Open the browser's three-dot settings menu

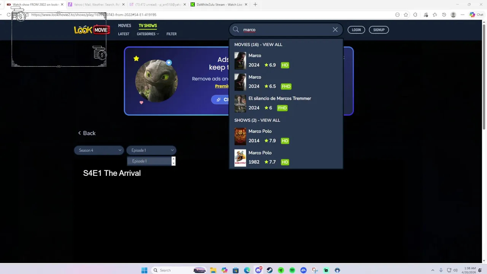pyautogui.click(x=463, y=15)
